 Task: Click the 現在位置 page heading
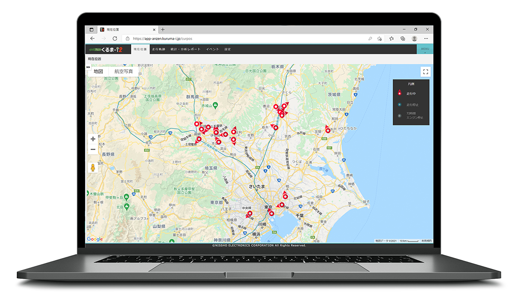click(95, 59)
